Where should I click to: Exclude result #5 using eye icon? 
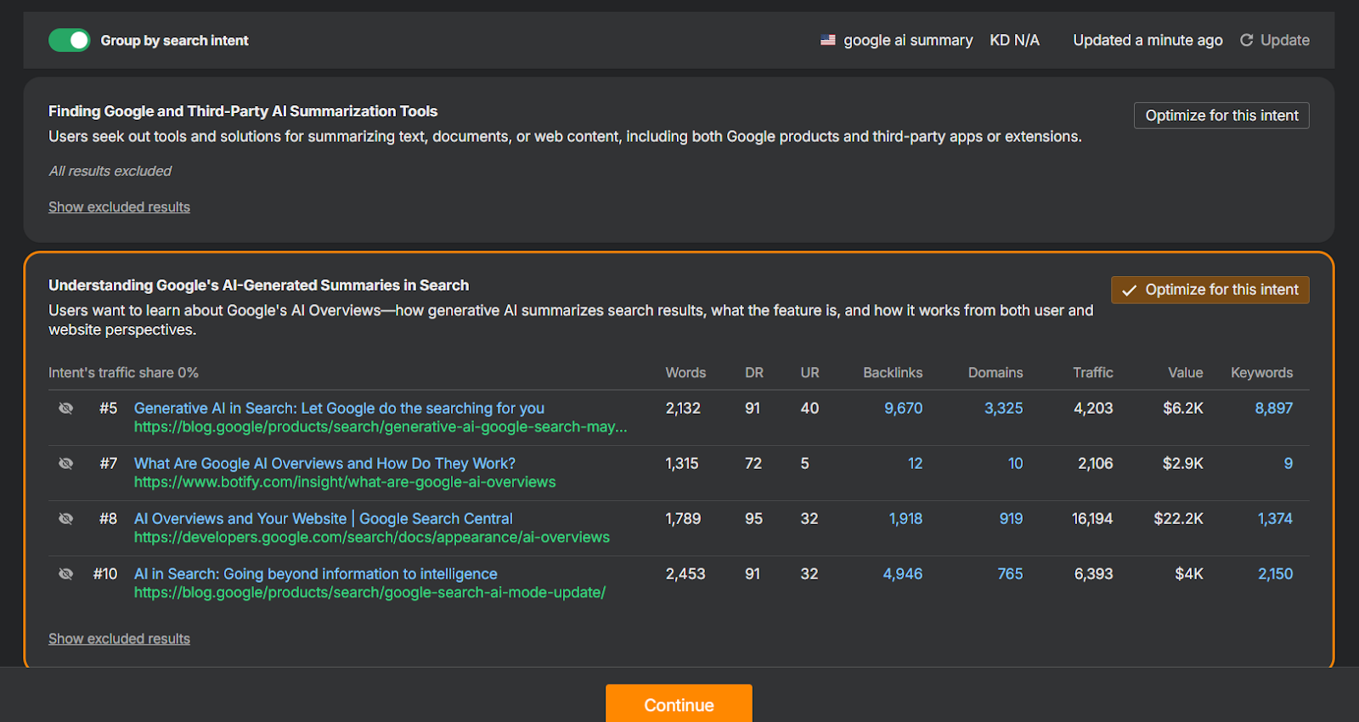(x=65, y=409)
